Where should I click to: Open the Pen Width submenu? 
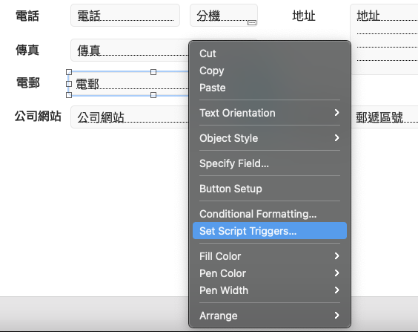[270, 290]
